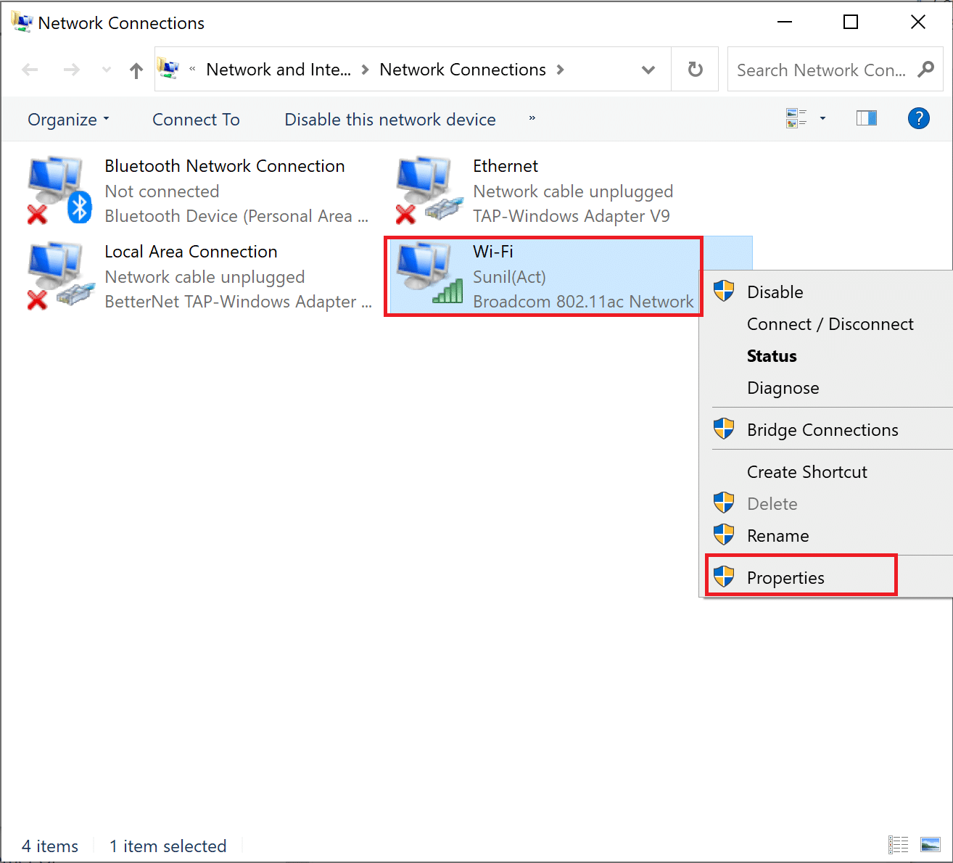Click Bridge Connections menu entry
Viewport: 953px width, 863px height.
[822, 430]
